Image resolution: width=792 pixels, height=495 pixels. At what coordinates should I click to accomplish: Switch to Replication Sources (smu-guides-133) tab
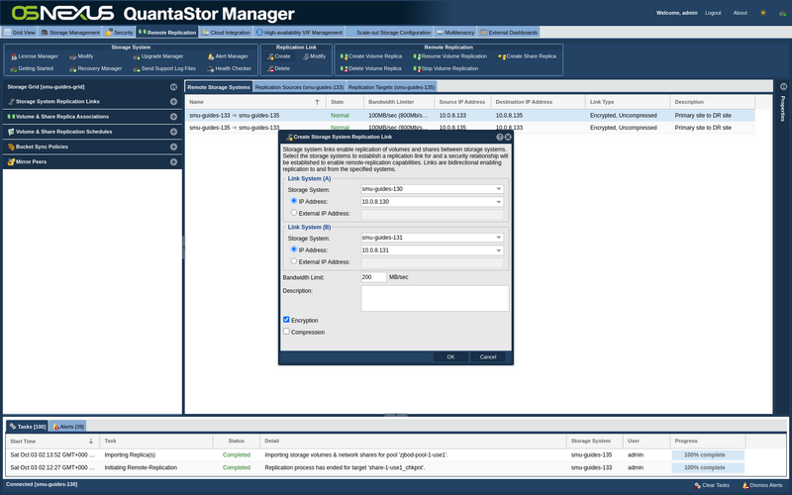coord(299,87)
